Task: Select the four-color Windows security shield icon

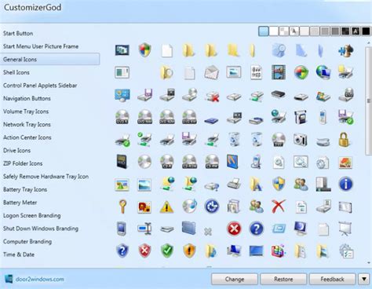Action: click(x=144, y=50)
